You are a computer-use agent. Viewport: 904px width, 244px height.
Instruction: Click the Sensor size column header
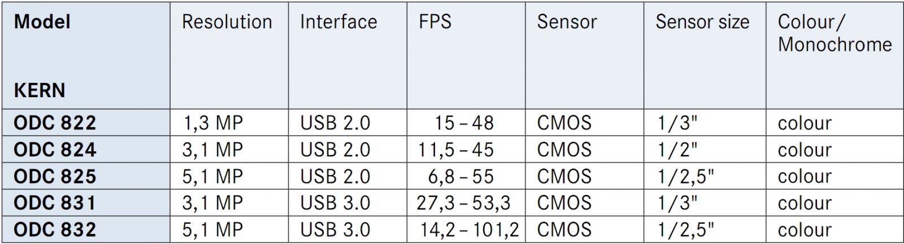pyautogui.click(x=702, y=22)
